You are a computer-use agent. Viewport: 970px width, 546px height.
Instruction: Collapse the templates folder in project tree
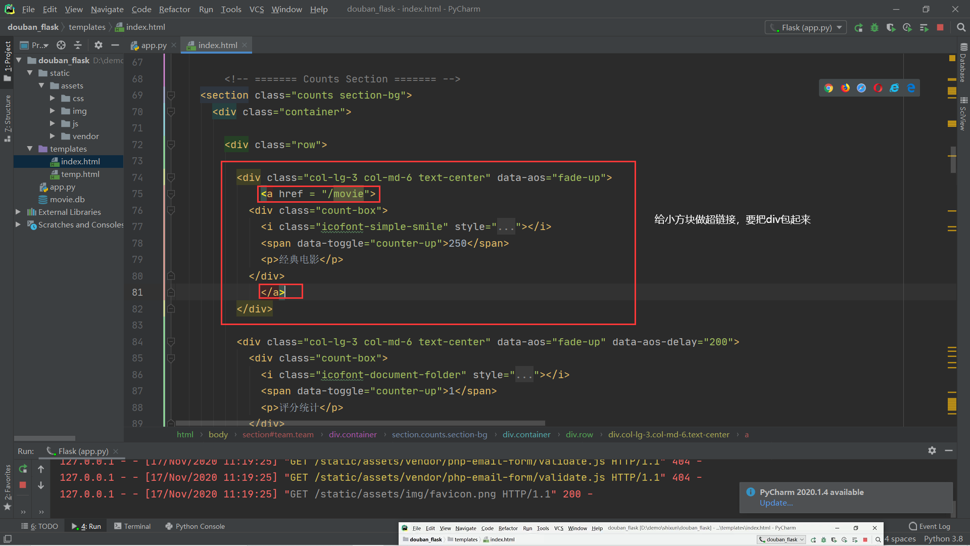pyautogui.click(x=30, y=149)
